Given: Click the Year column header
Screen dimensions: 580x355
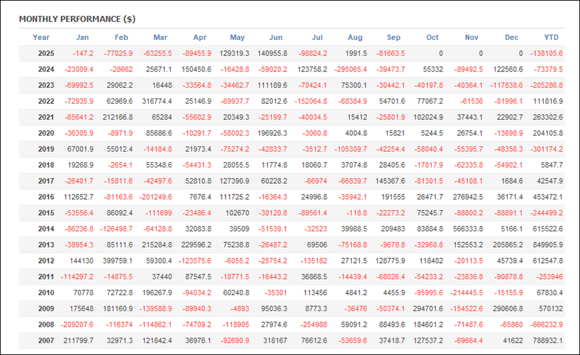Looking at the screenshot, I should pos(41,37).
